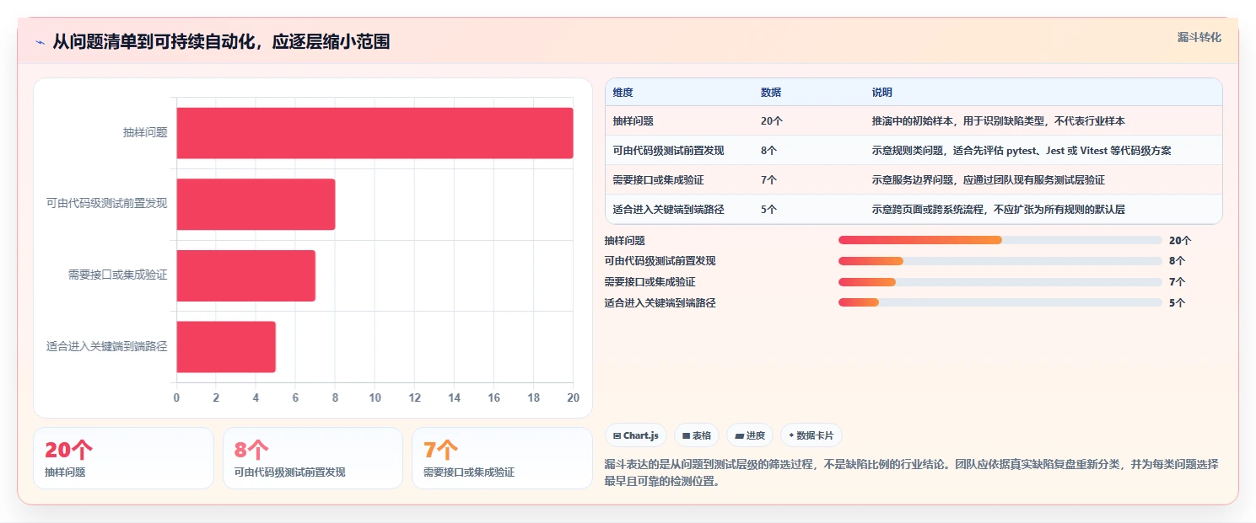1256x523 pixels.
Task: Click the 适合进入关键端到端路径 table cell
Action: pos(668,209)
